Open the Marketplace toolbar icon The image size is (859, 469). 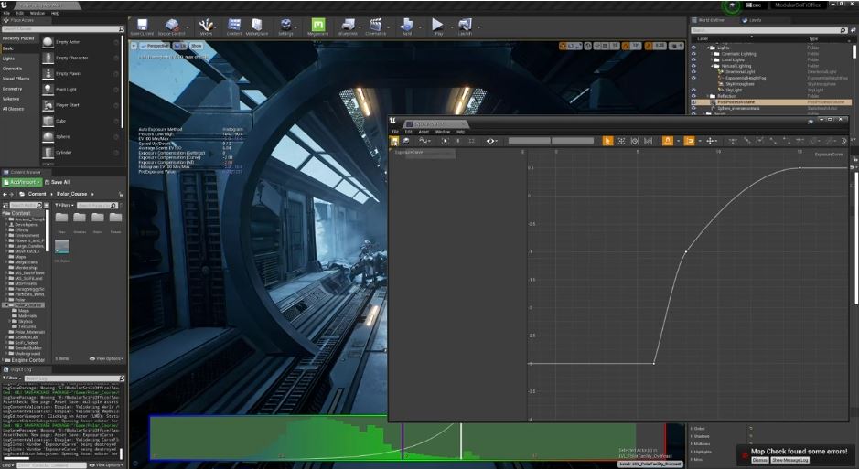pyautogui.click(x=256, y=26)
